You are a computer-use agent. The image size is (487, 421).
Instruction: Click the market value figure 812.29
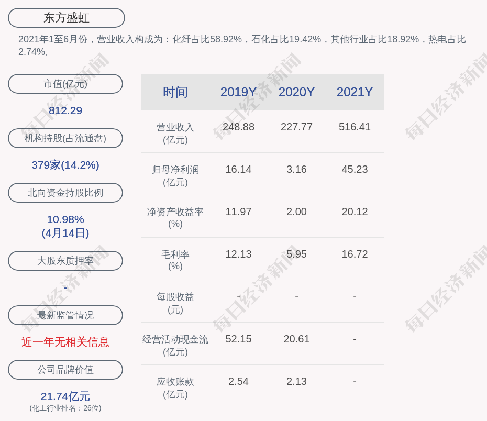pos(65,110)
